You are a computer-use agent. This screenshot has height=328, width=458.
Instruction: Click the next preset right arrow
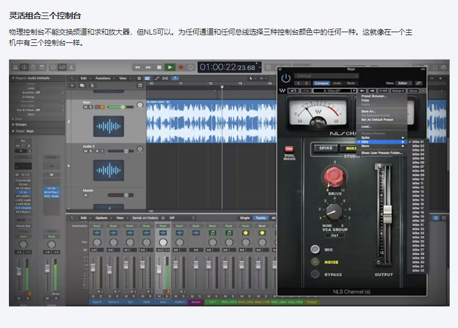click(372, 91)
